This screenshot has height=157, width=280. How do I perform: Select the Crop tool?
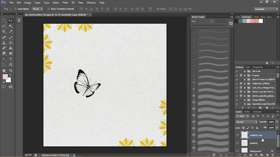(x=4, y=32)
